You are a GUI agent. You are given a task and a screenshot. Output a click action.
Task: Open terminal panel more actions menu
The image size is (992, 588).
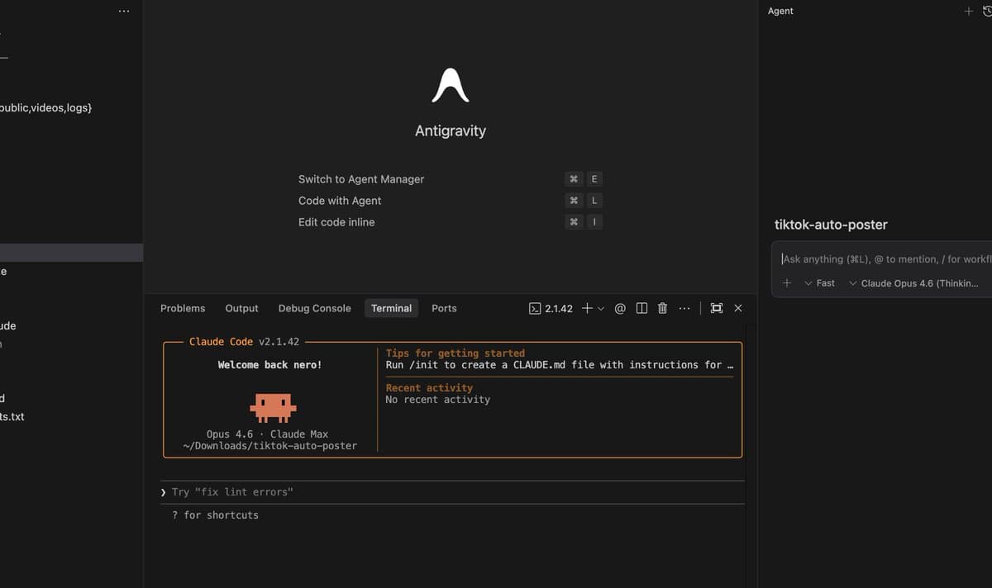coord(684,308)
